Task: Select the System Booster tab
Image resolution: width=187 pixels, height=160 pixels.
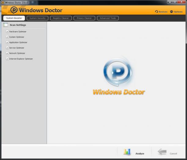Action: [14, 18]
